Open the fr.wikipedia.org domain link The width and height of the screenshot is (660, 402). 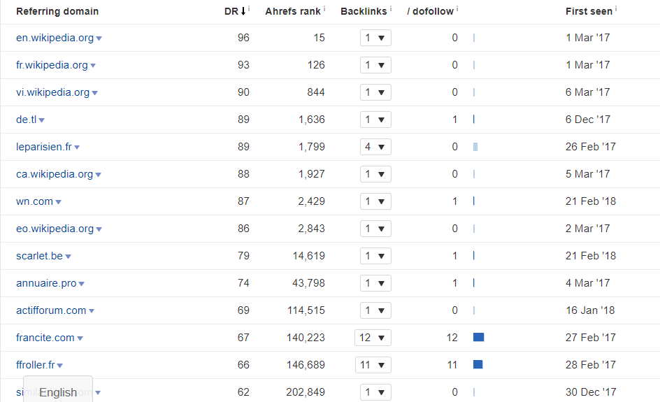[x=52, y=65]
